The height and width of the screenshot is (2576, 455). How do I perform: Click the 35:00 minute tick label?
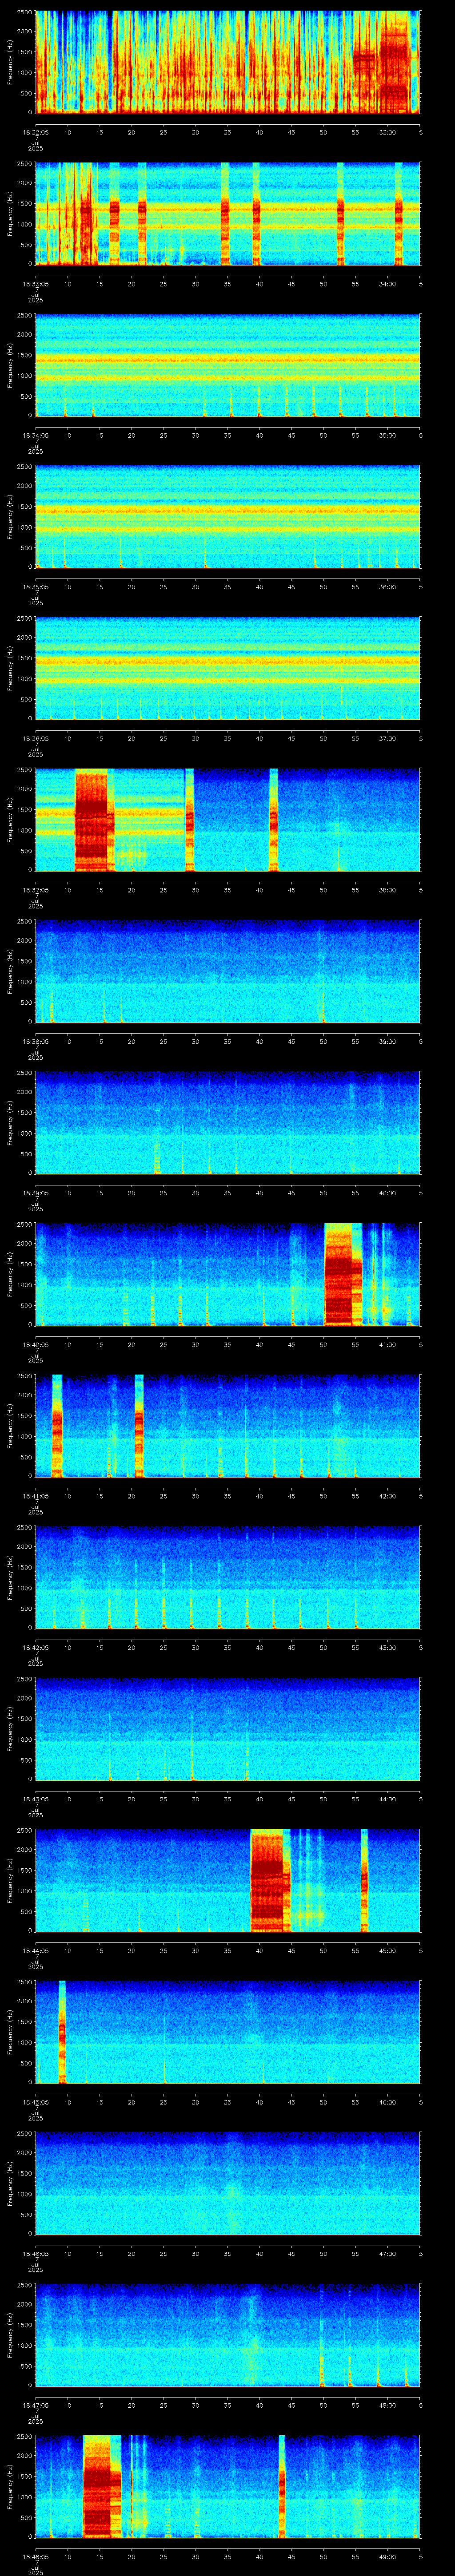[388, 434]
